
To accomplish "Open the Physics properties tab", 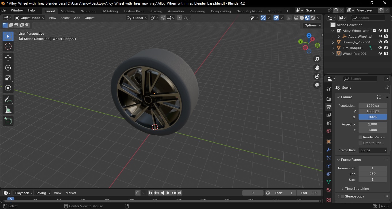I will point(329,166).
